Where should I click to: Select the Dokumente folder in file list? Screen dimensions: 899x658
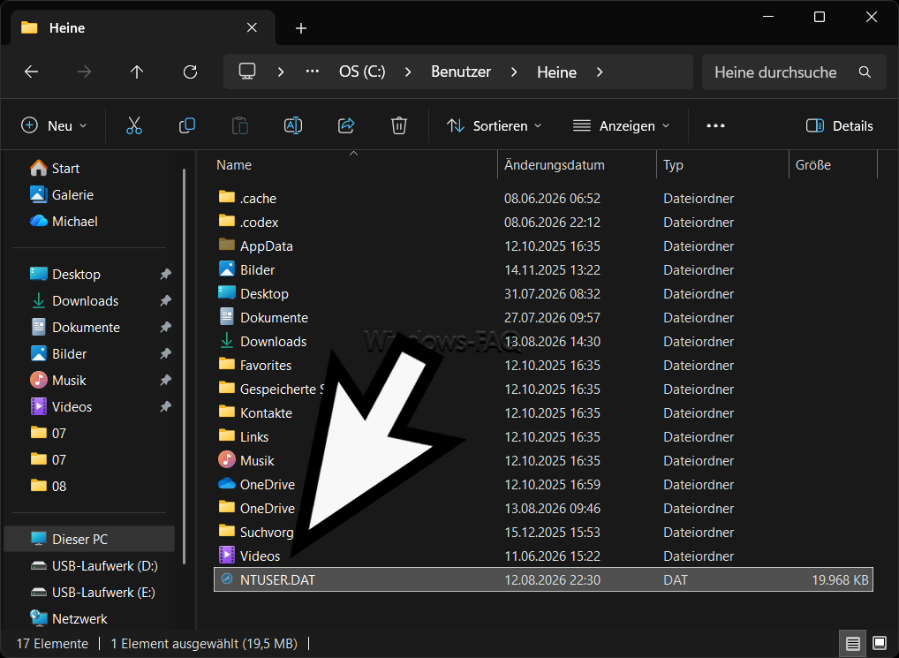tap(543, 318)
